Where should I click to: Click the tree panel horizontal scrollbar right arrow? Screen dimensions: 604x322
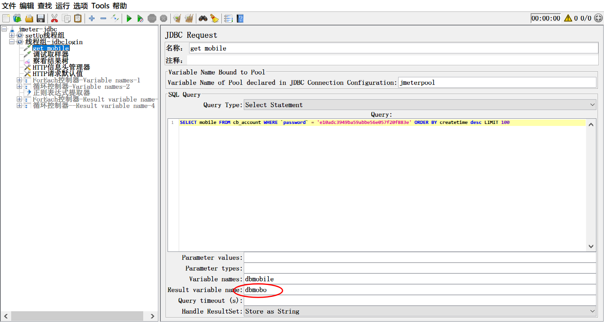[152, 316]
